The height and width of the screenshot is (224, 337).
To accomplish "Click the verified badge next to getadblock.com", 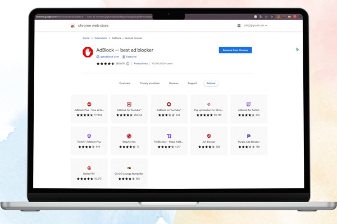I will (x=98, y=57).
